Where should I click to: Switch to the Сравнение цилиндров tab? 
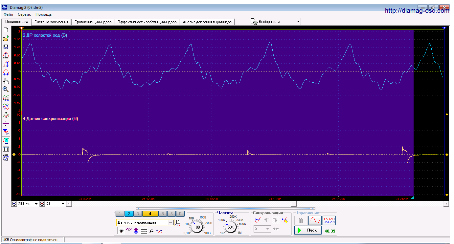pyautogui.click(x=93, y=22)
